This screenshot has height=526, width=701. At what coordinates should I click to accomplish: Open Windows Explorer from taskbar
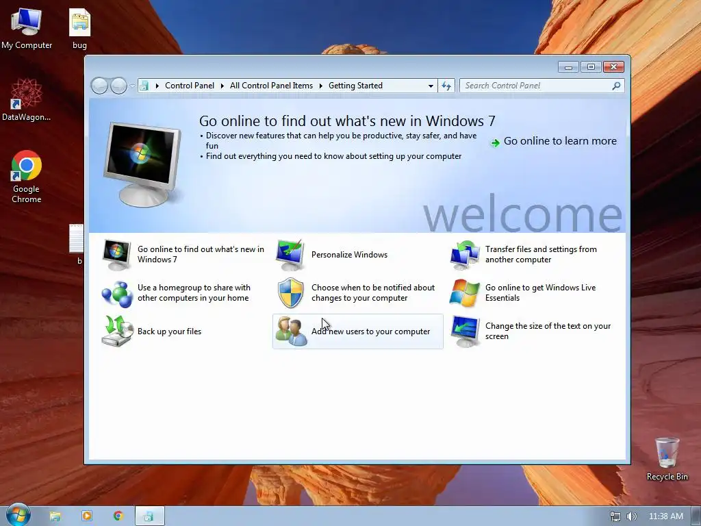click(55, 516)
